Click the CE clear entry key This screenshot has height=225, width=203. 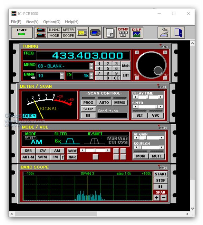(116, 78)
